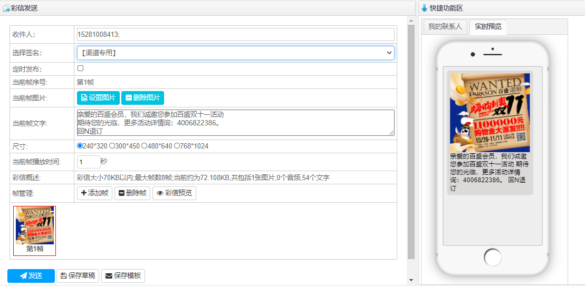Screen dimensions: 585x287
Task: Open the 选择签名 signature dropdown
Action: click(x=235, y=53)
